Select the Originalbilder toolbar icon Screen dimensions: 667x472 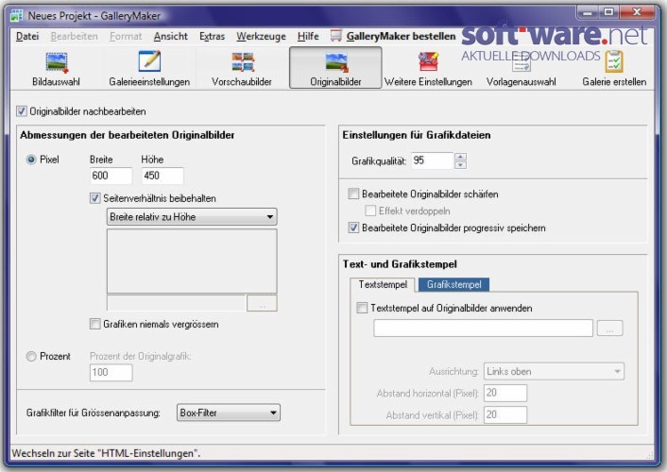336,62
